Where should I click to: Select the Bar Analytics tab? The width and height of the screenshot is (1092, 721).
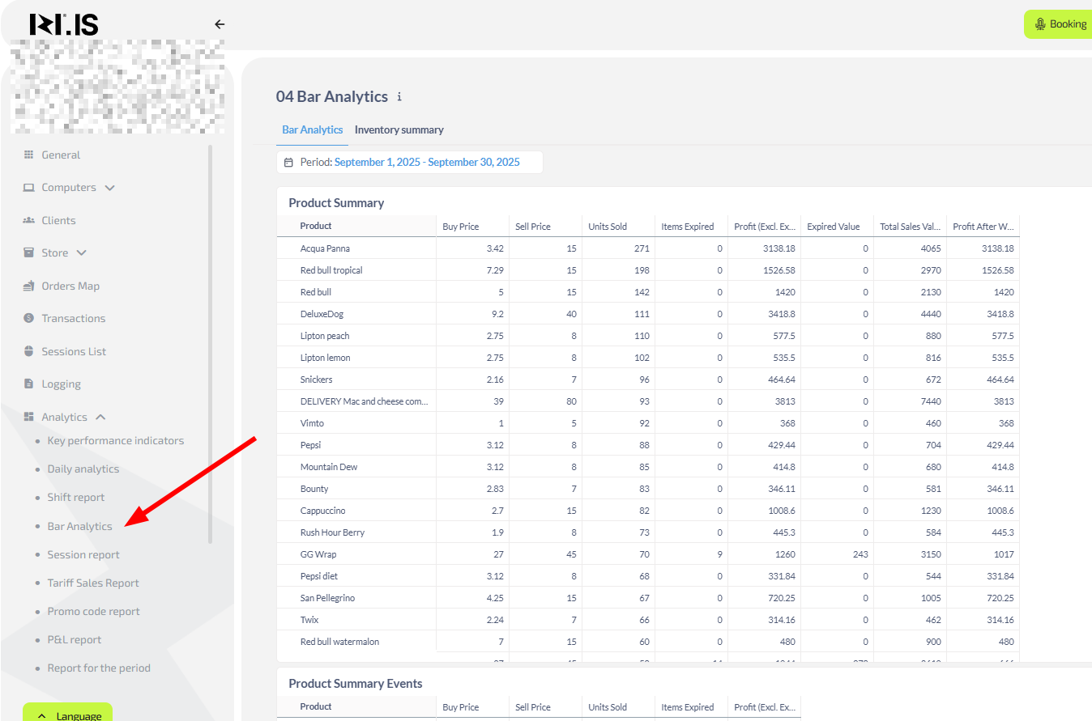tap(312, 129)
